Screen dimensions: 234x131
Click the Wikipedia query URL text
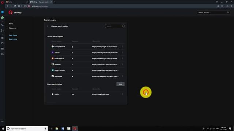[105, 76]
